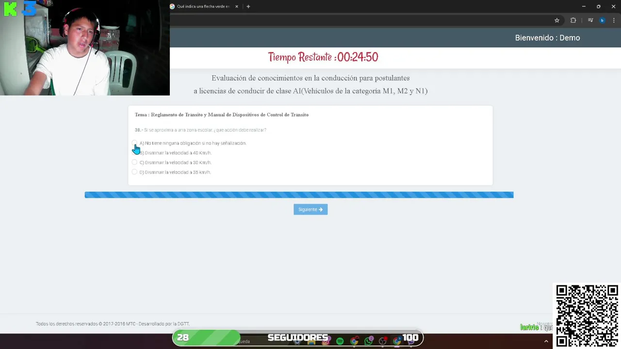Open the Chrome profile avatar 'b'

tap(603, 20)
